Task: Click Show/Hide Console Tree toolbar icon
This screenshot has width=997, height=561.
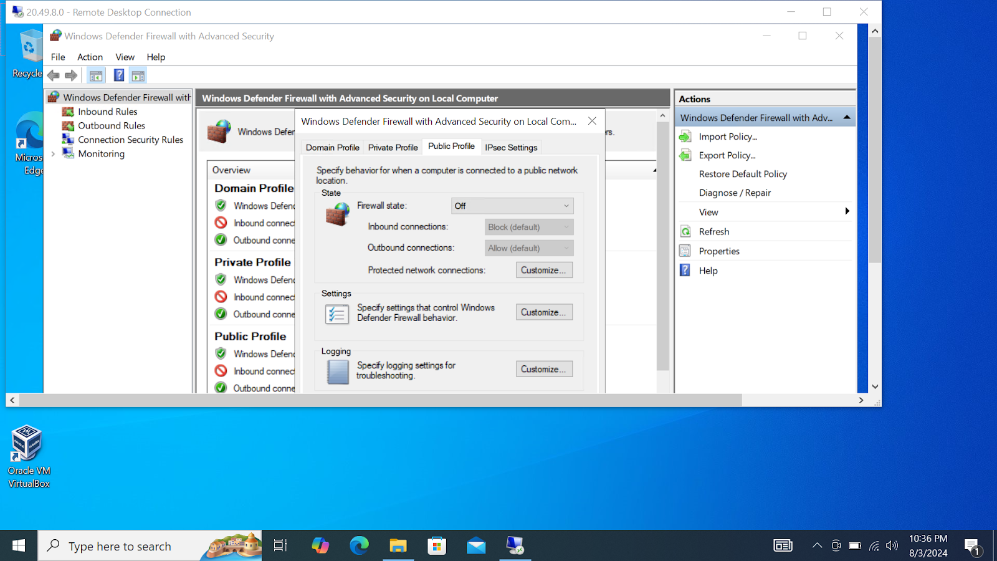Action: coord(96,75)
